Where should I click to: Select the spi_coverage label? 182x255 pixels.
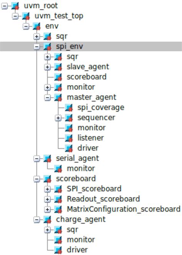coord(101,108)
